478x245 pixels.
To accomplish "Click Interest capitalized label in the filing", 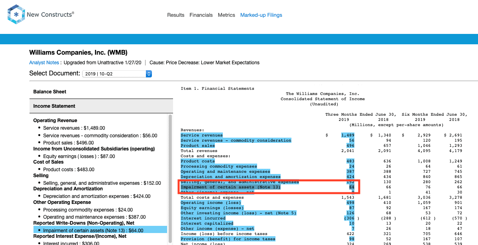I will tap(207, 223).
